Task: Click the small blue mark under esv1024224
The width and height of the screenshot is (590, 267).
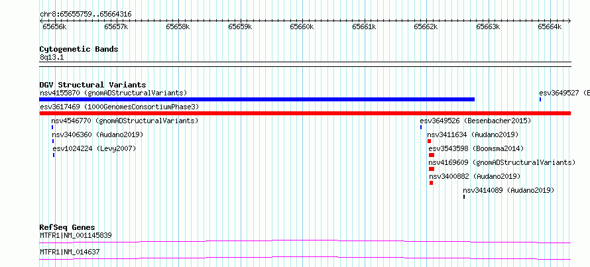Action: pyautogui.click(x=54, y=155)
